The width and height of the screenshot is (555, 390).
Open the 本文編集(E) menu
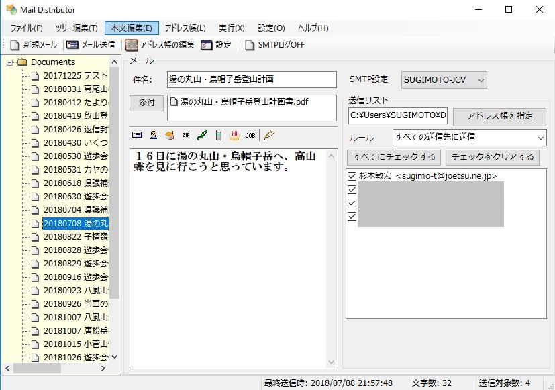pyautogui.click(x=132, y=28)
